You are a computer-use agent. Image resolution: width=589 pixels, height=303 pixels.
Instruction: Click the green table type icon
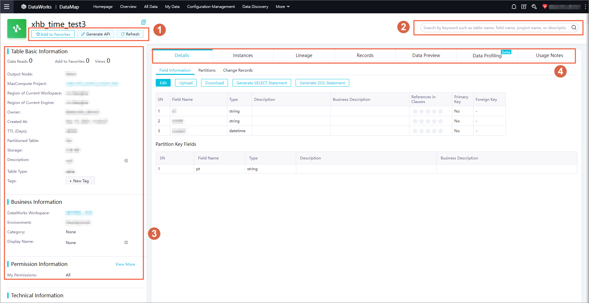tap(17, 29)
